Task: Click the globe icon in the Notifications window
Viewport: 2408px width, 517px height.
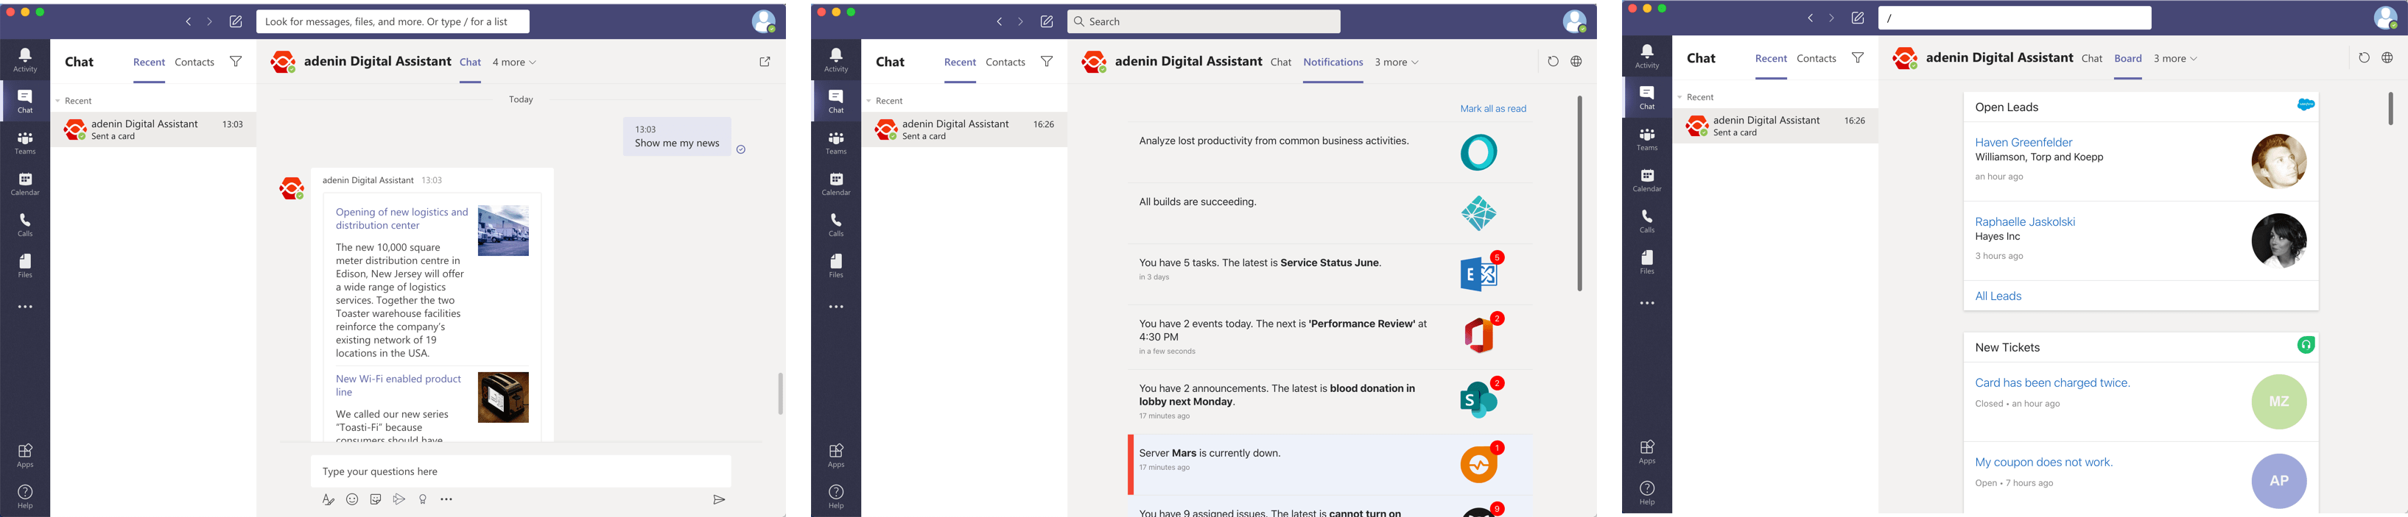Action: [x=1576, y=62]
